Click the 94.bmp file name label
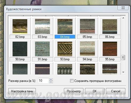 click(x=87, y=59)
